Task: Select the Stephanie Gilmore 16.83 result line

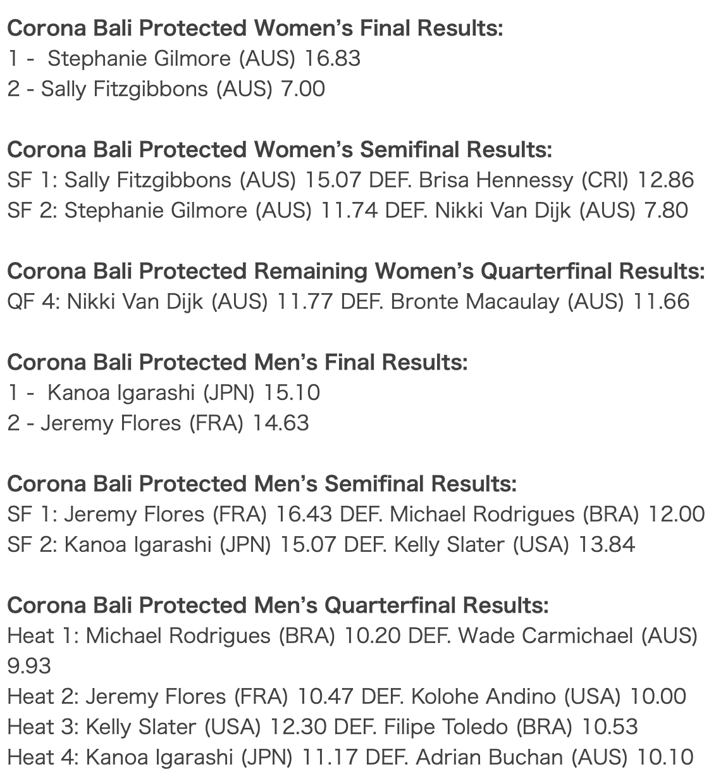Action: click(184, 59)
